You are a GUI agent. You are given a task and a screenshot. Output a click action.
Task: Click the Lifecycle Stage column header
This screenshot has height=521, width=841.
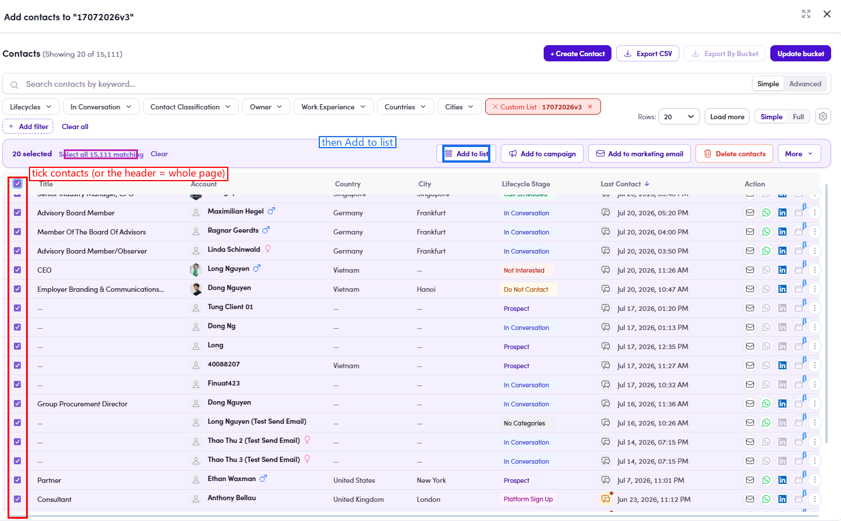(x=526, y=184)
